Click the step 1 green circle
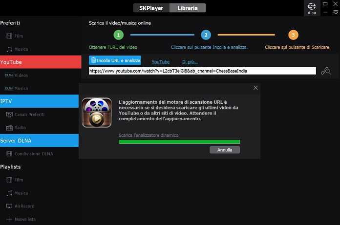Screen dimensions: 340x225 tap(118, 35)
